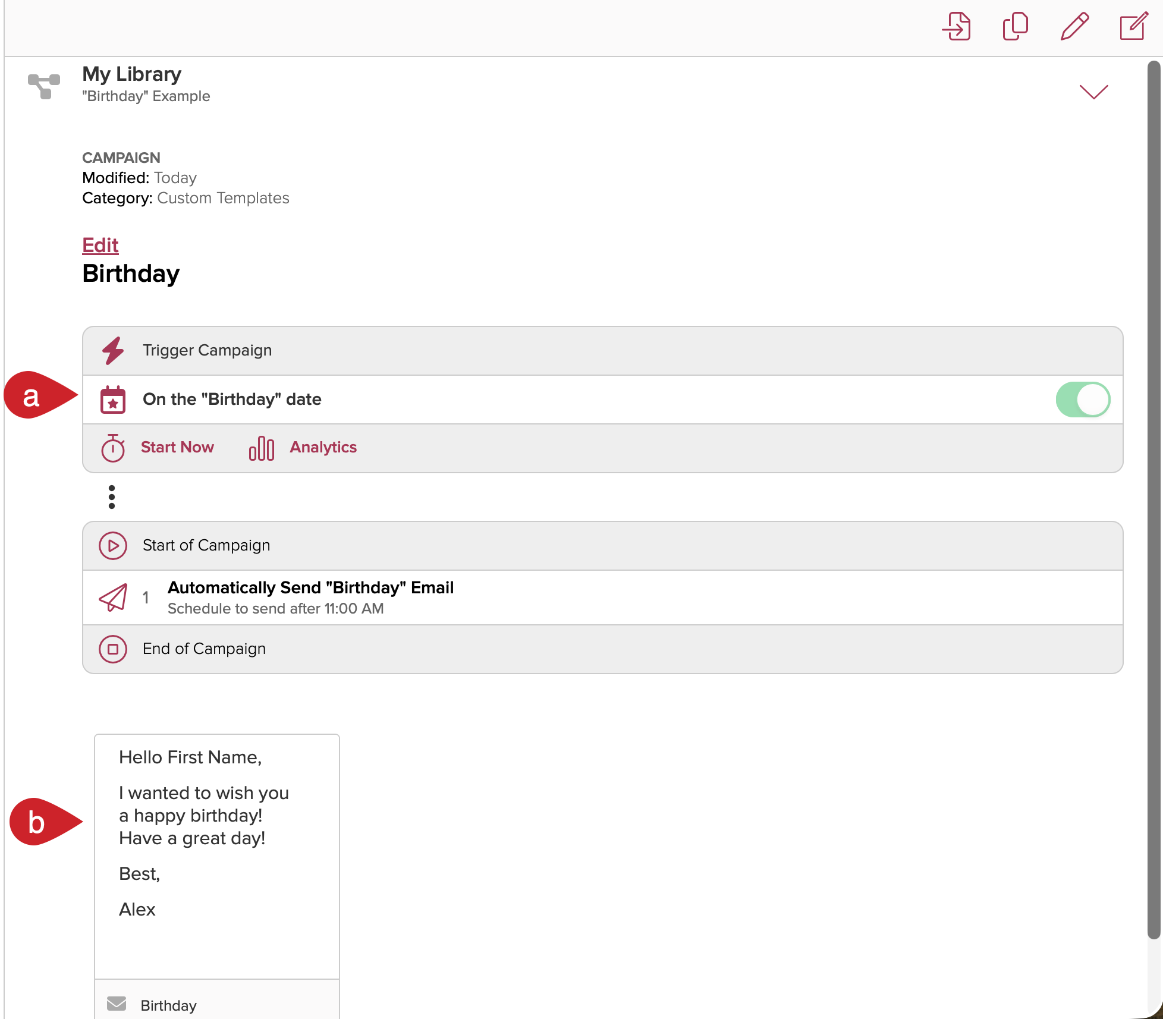Click the duplicate copy icon

[x=1015, y=27]
